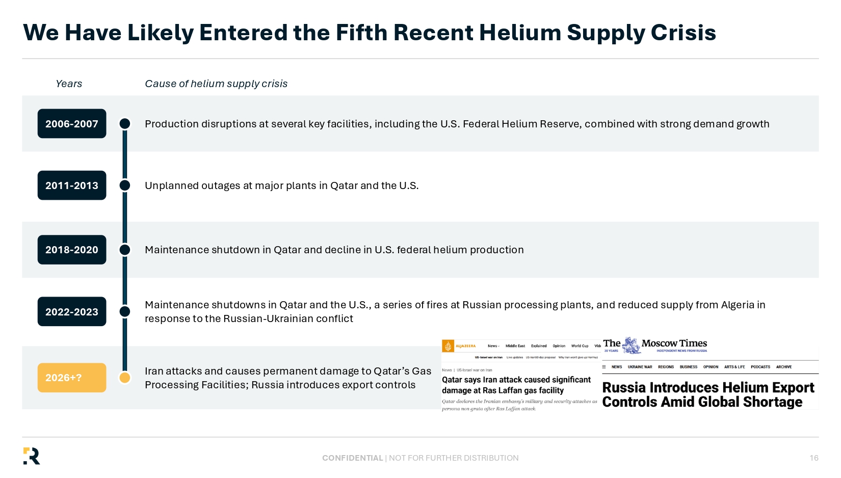Open the Moscow Times hamburger menu icon
Screen dimensions: 841x478
point(604,367)
